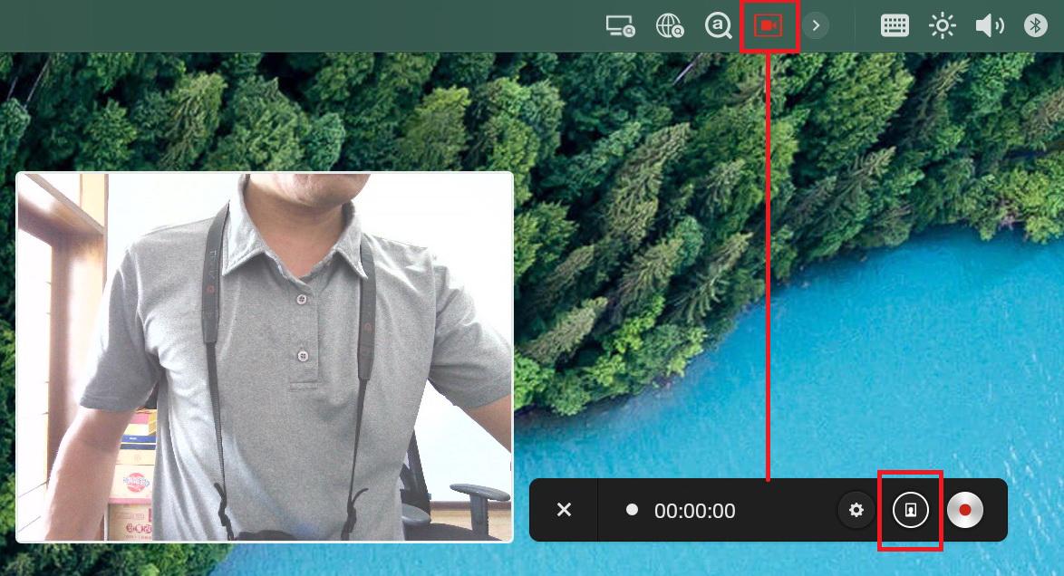
Task: Click the white recording indicator dot
Action: click(633, 510)
